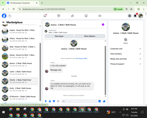Open File Explorer from the taskbar
Viewport: 147px width, 118px height.
click(18, 109)
